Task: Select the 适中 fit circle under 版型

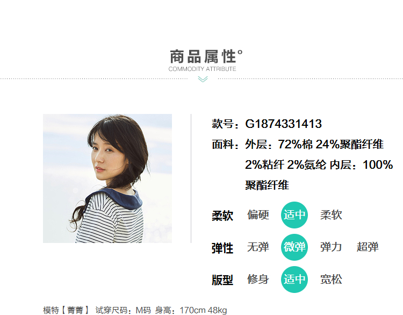Action: click(294, 280)
